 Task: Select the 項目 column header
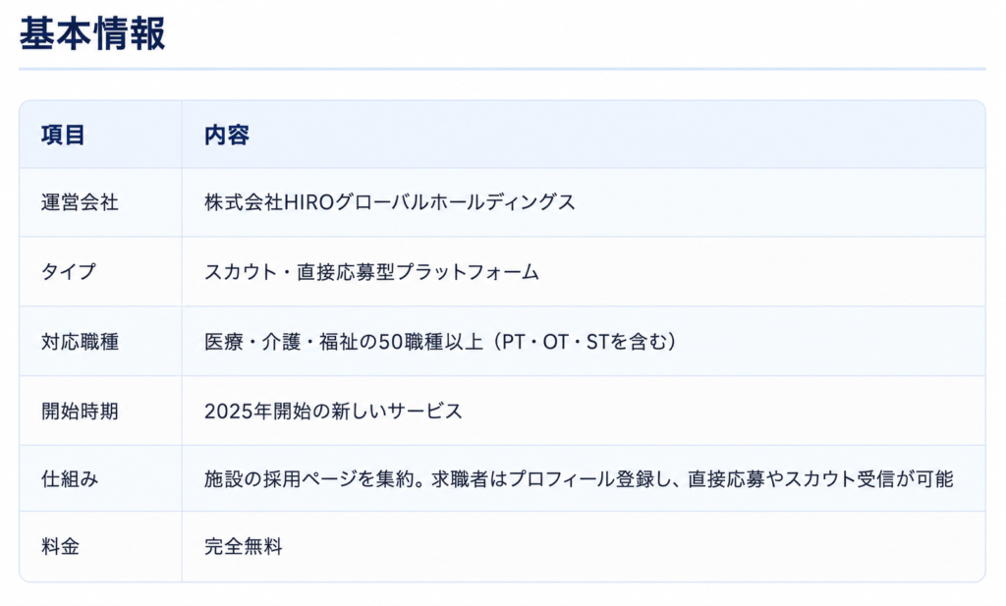click(63, 136)
